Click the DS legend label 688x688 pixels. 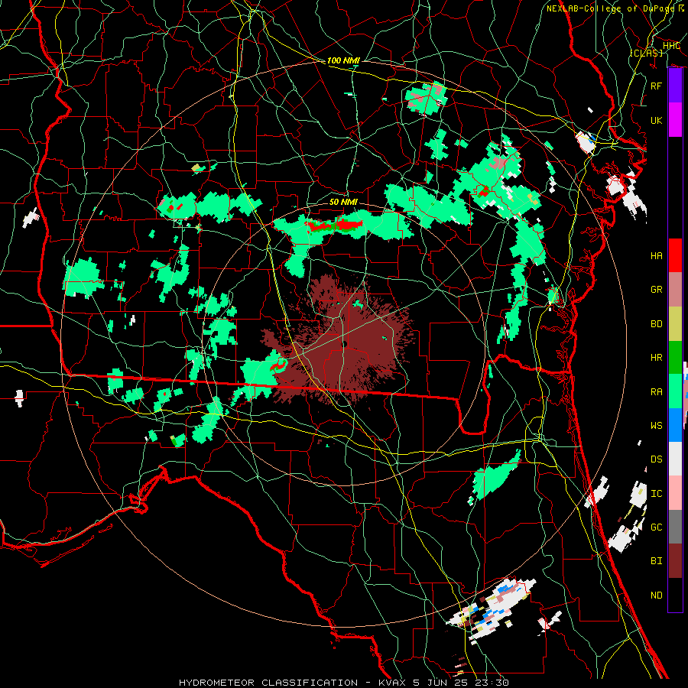[657, 459]
